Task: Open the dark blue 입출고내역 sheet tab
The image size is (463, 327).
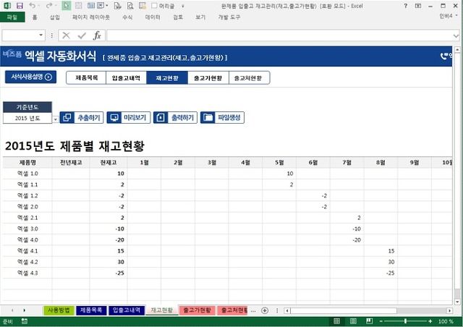Action: [x=127, y=310]
